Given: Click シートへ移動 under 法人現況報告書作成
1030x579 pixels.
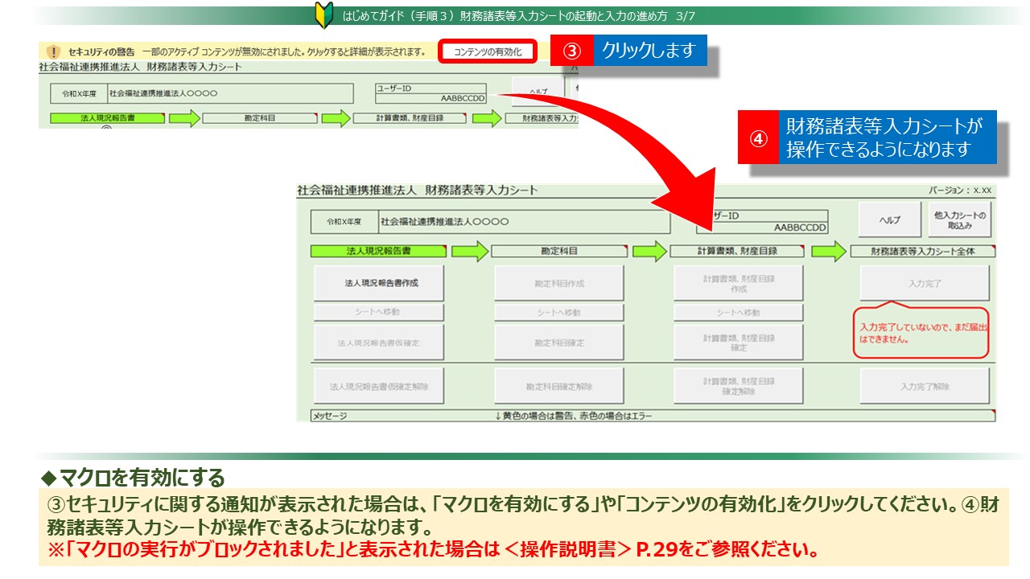Looking at the screenshot, I should [x=378, y=312].
